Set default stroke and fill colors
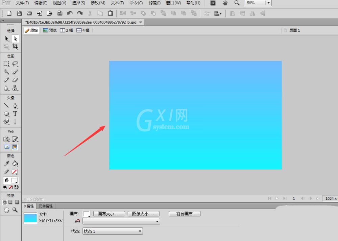Screen dimensions: 338x241 [5, 187]
